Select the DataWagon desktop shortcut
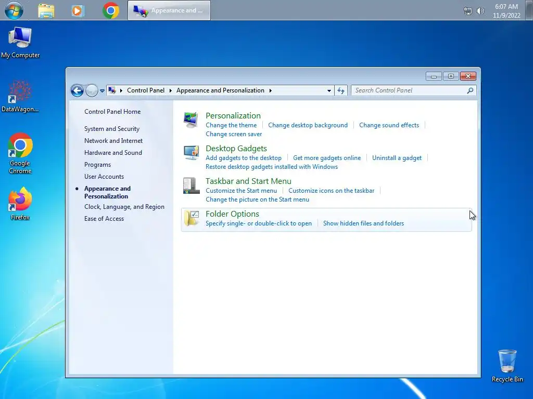The width and height of the screenshot is (533, 399). pyautogui.click(x=20, y=96)
